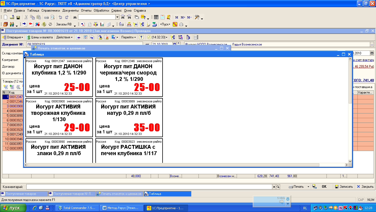The image size is (376, 212).
Task: Click the M- memory subtract button
Action: coord(189,17)
